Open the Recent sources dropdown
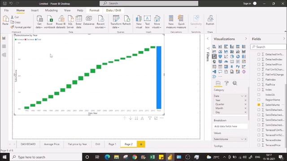287x161 pixels. coord(100,22)
